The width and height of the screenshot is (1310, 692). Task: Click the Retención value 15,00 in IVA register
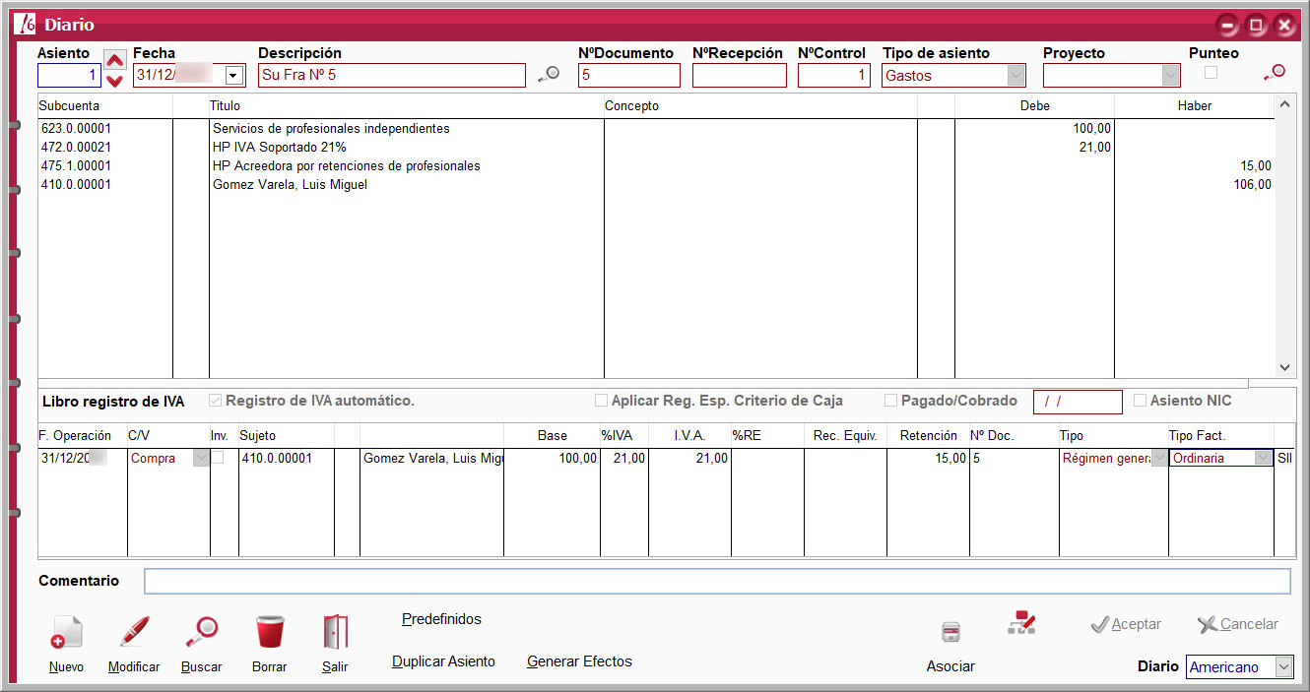point(950,458)
